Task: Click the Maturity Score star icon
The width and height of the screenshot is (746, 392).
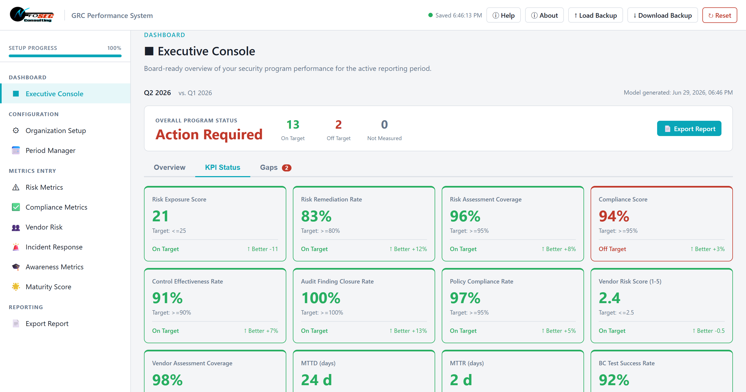Action: tap(16, 286)
